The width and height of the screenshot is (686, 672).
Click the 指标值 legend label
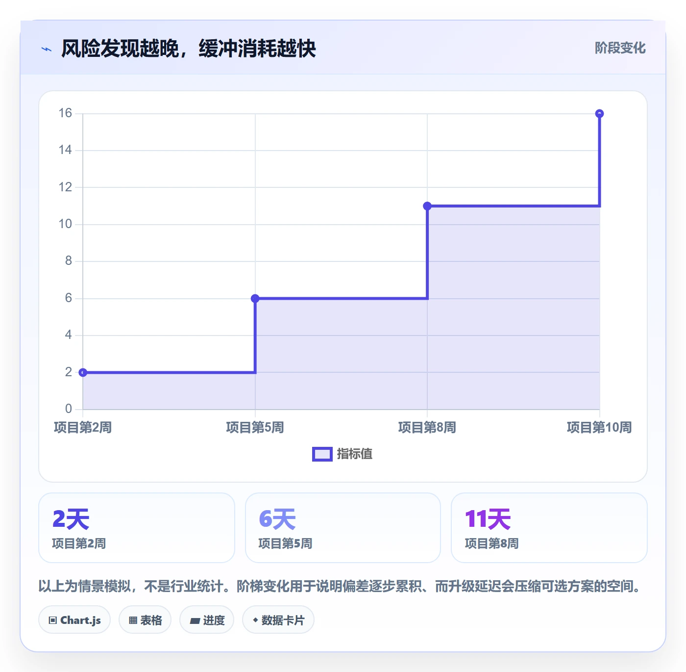(355, 454)
